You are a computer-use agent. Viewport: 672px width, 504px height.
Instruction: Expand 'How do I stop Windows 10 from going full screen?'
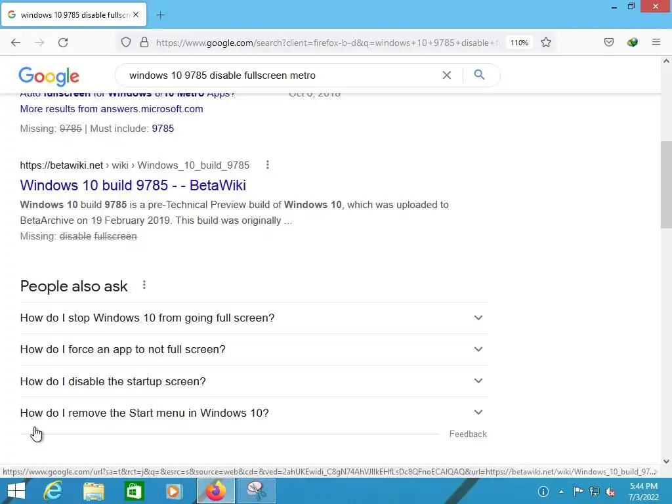254,318
